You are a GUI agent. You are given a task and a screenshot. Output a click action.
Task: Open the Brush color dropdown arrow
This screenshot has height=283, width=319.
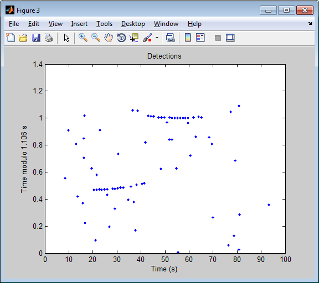(x=157, y=38)
